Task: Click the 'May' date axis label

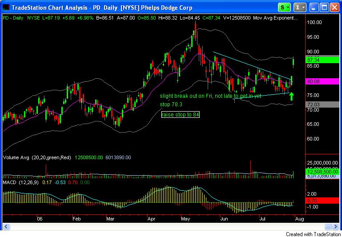Action: tap(186, 218)
